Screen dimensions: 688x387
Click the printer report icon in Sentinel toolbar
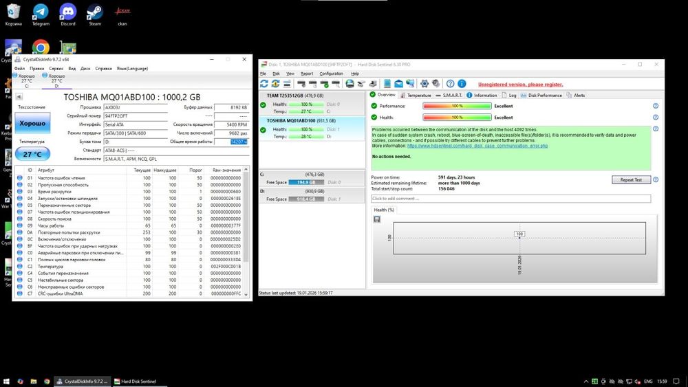[350, 83]
